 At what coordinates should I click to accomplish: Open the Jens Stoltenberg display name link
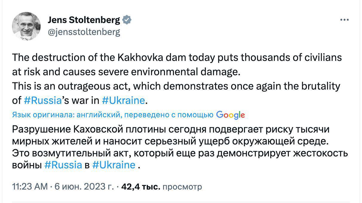coord(84,20)
